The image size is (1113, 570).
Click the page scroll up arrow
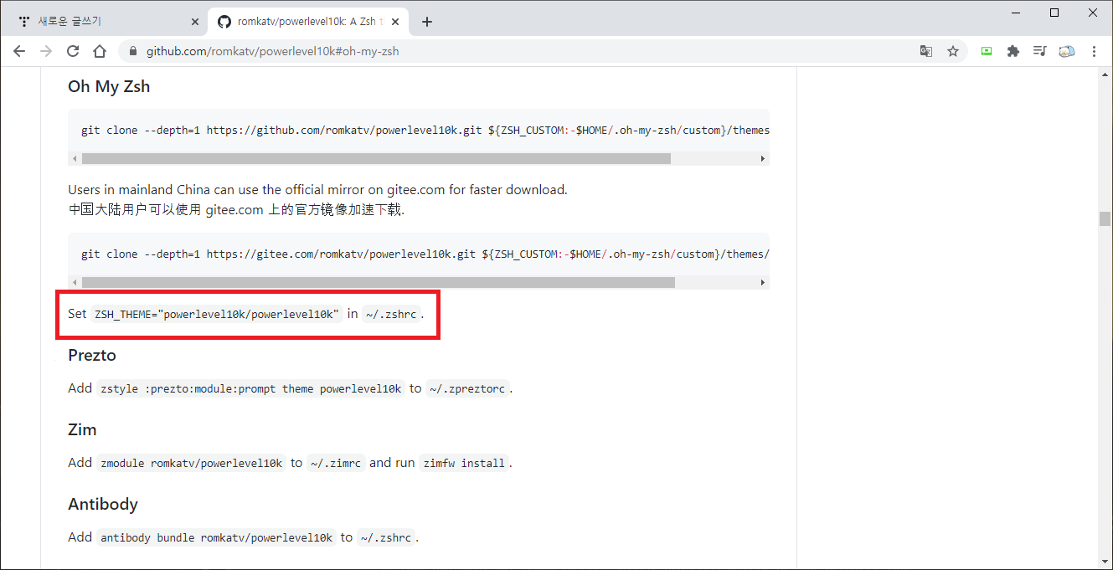pyautogui.click(x=1105, y=74)
